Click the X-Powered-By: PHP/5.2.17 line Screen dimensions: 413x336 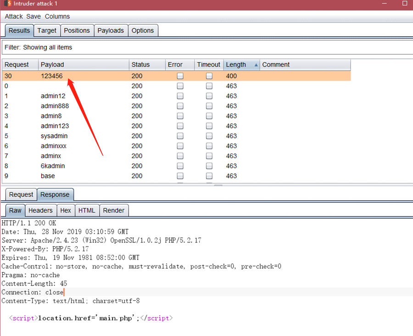(45, 249)
